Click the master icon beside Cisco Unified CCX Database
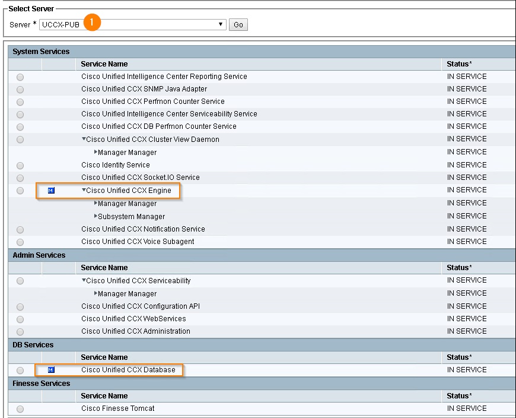516x418 pixels. 51,370
